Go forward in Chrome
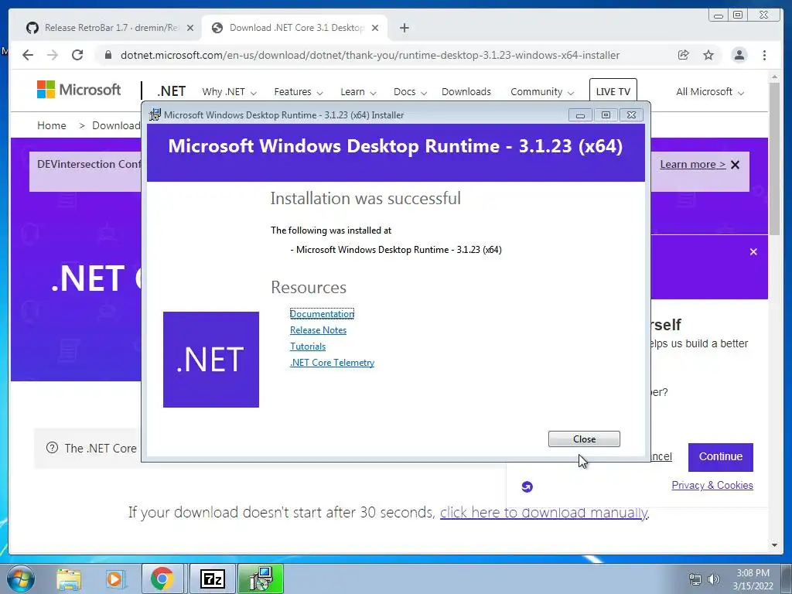The height and width of the screenshot is (594, 792). pyautogui.click(x=53, y=55)
